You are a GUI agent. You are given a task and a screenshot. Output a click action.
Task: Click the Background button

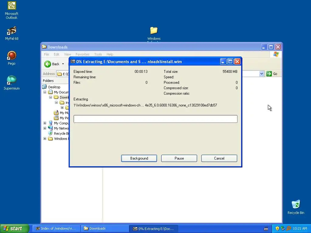pyautogui.click(x=139, y=158)
